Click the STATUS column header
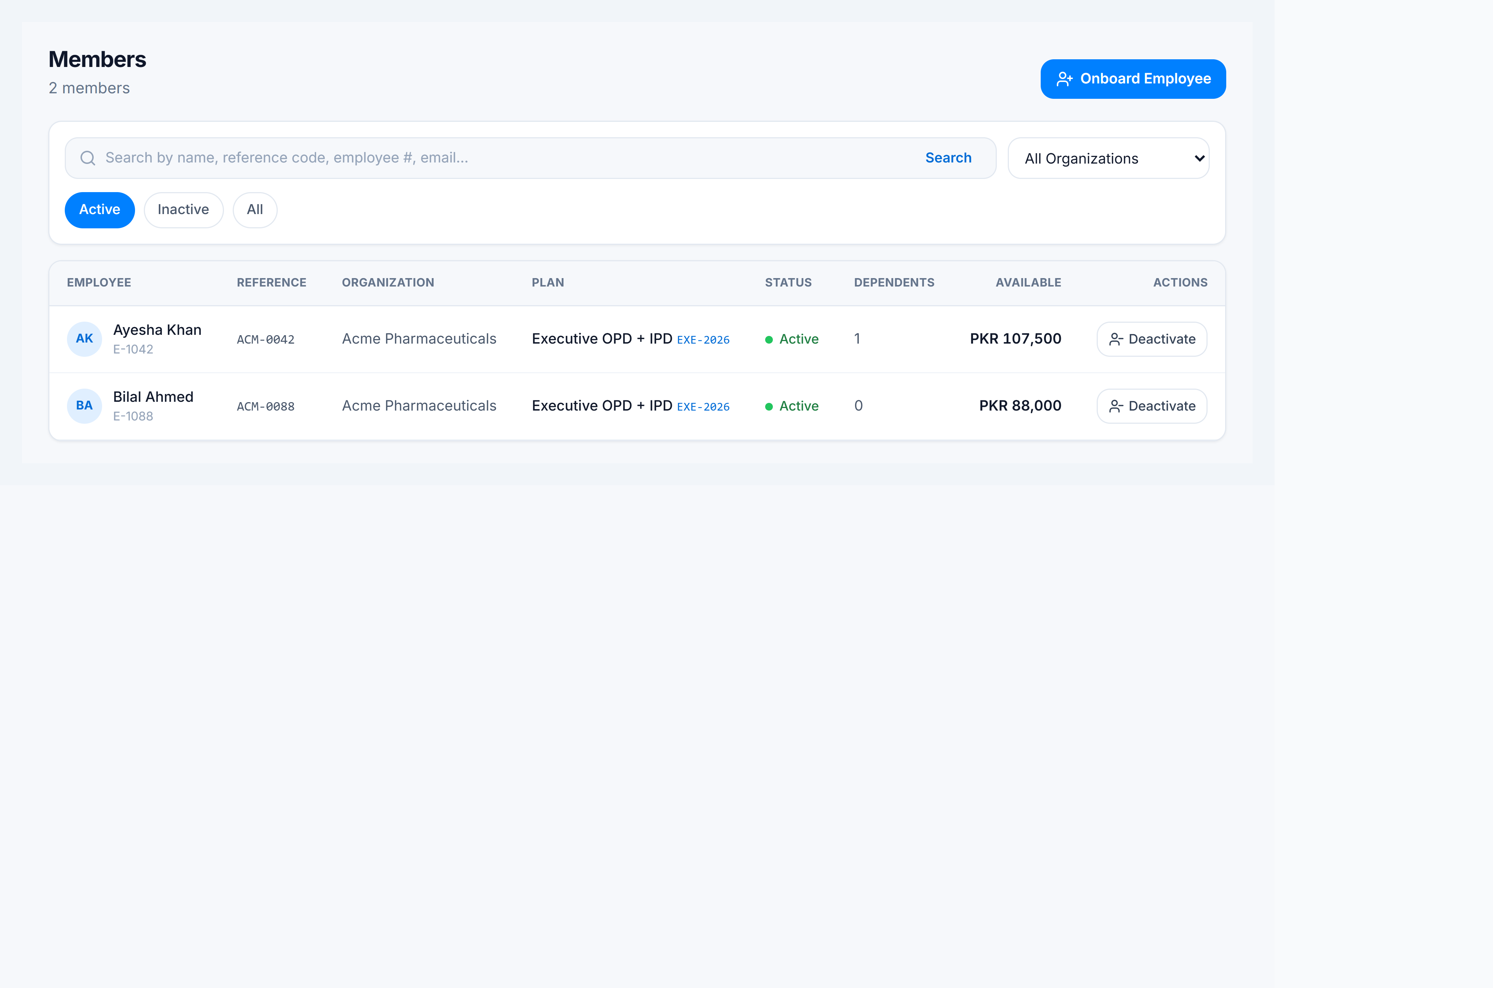Screen dimensions: 1493x988 (x=788, y=283)
